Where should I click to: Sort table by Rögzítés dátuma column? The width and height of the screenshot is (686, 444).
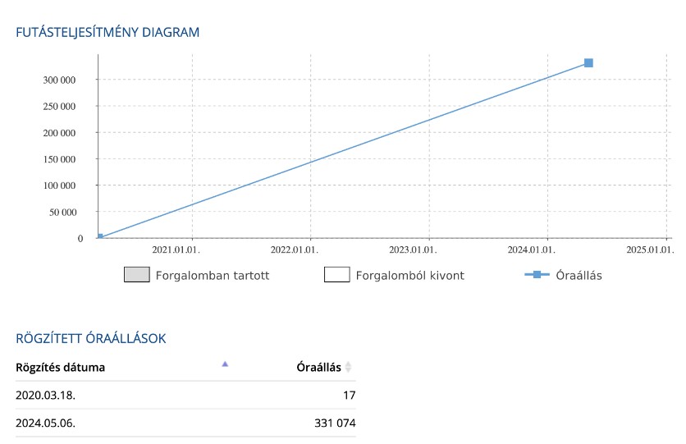[225, 364]
